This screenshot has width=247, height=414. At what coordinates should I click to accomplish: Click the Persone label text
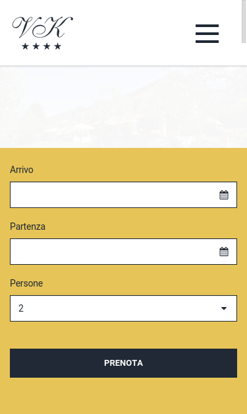click(x=26, y=283)
